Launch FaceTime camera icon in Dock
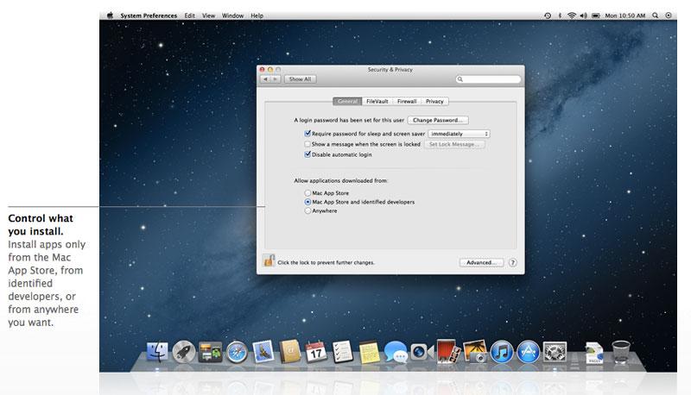 pos(422,352)
